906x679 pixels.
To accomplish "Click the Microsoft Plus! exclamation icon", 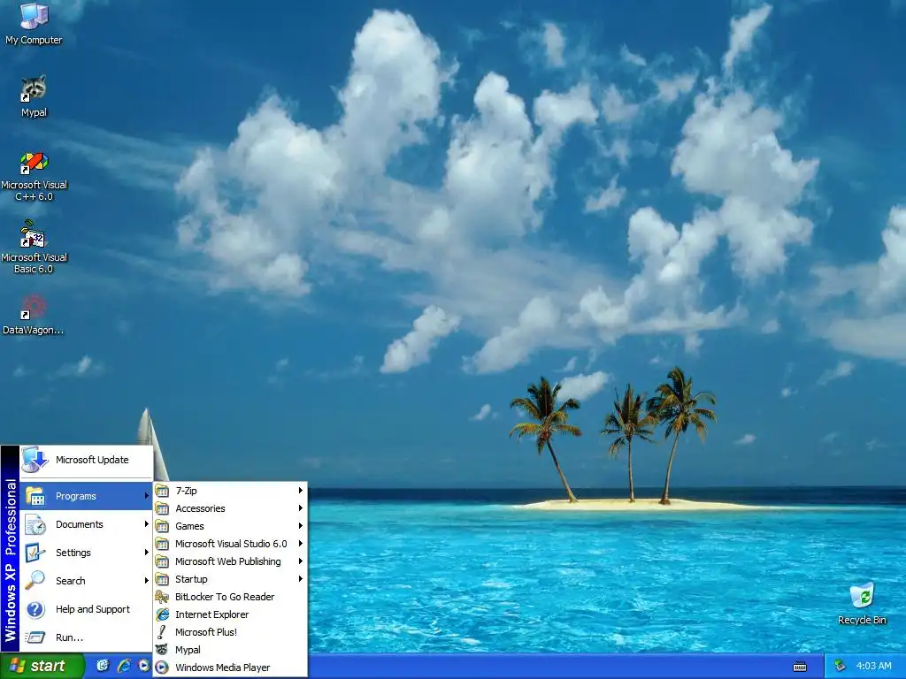I will 163,632.
